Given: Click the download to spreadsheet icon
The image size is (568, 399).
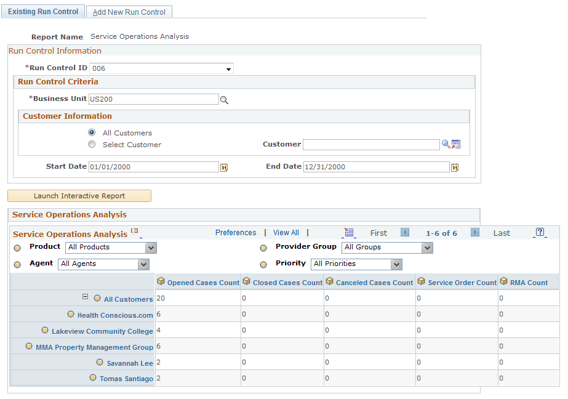Looking at the screenshot, I should point(350,233).
